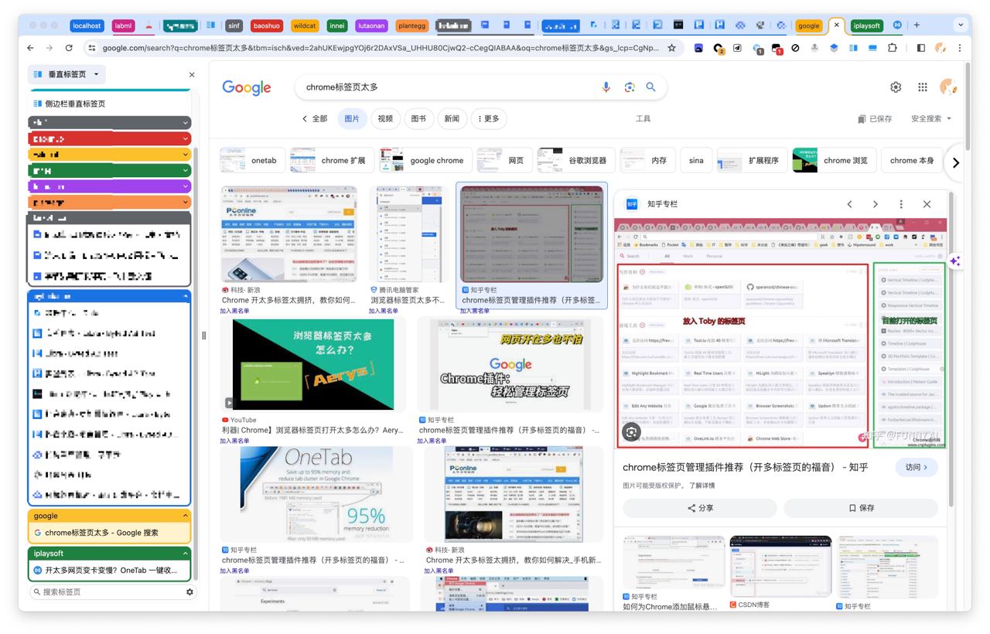Show next image in preview panel
This screenshot has width=990, height=634.
[x=875, y=204]
